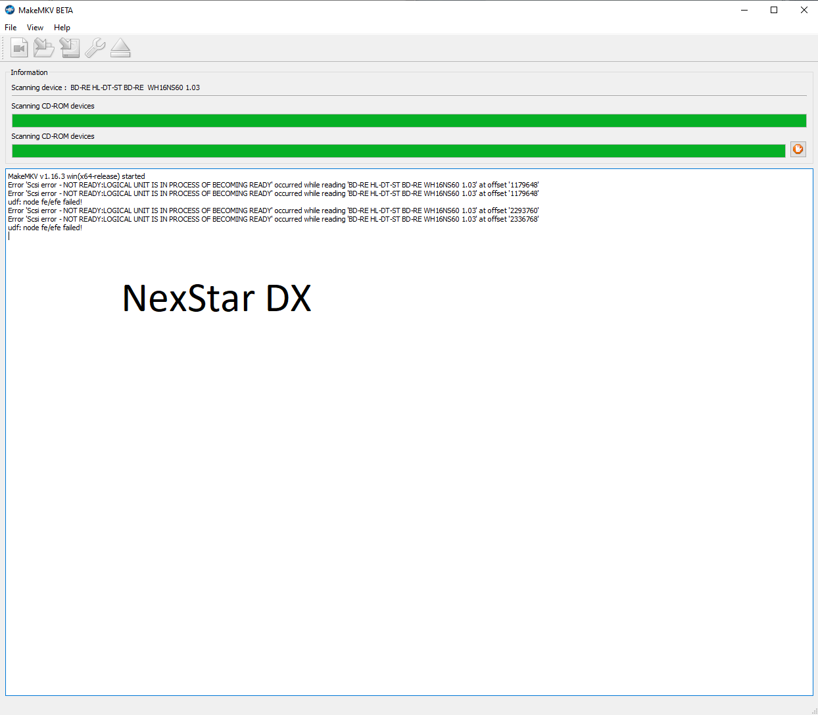This screenshot has height=715, width=818.
Task: Select the error line with offset '2336768'
Action: (273, 219)
